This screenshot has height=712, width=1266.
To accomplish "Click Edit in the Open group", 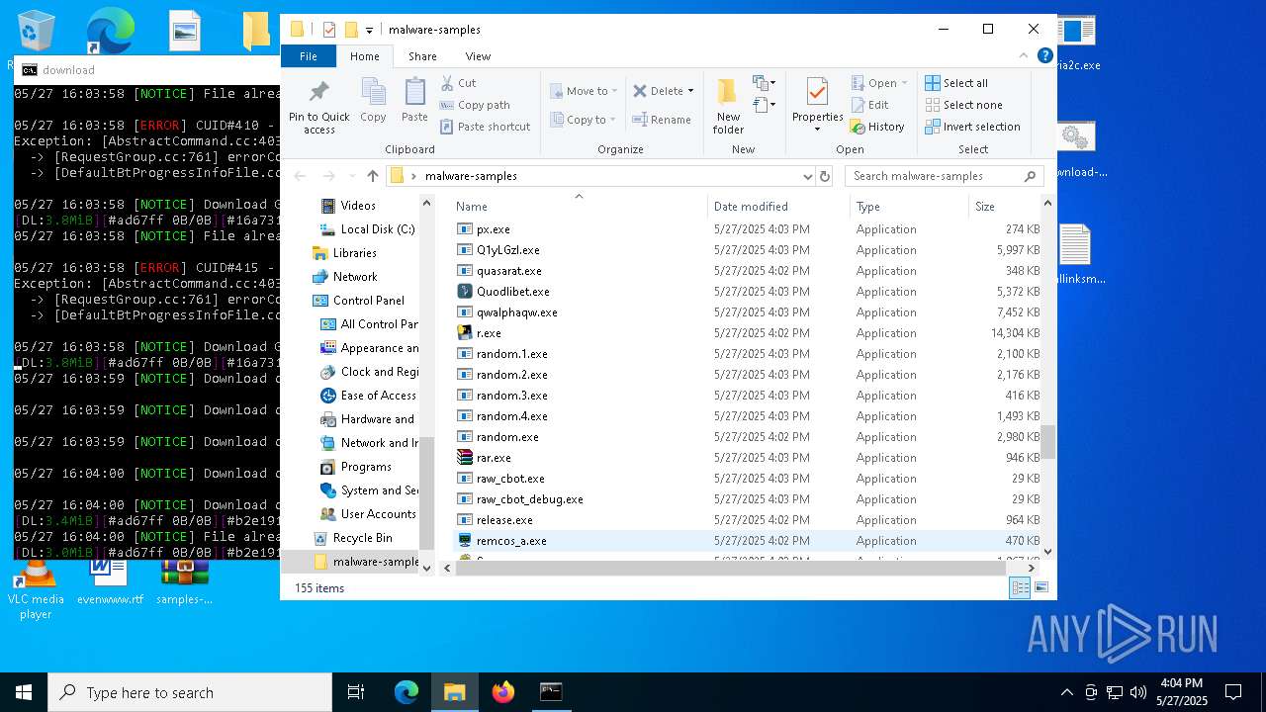I will pyautogui.click(x=869, y=105).
